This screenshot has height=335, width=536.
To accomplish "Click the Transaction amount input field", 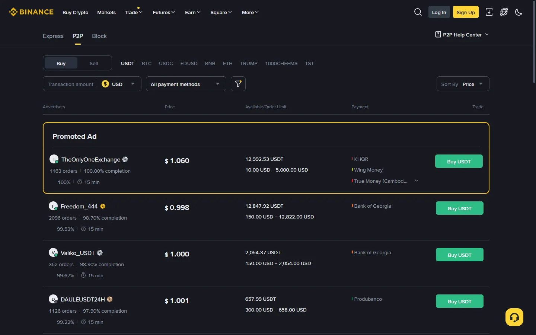I will pos(70,84).
